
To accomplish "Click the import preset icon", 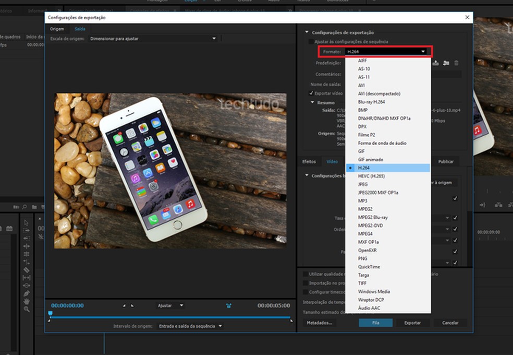I will tap(446, 63).
